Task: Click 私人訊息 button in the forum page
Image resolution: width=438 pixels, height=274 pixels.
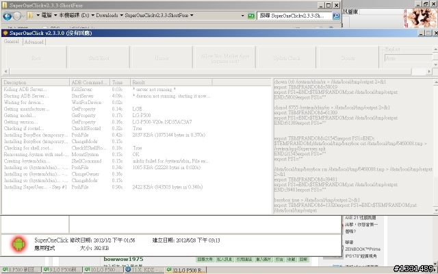Action: pos(224,259)
